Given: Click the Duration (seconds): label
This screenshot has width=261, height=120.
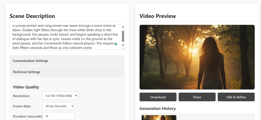Looking at the screenshot, I should point(28,116).
